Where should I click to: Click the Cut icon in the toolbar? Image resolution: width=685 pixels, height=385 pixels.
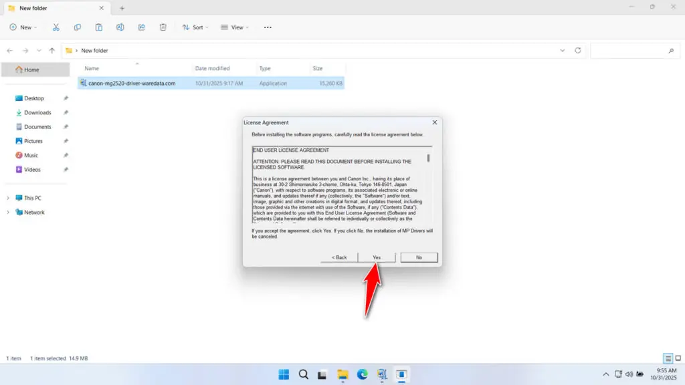(56, 27)
